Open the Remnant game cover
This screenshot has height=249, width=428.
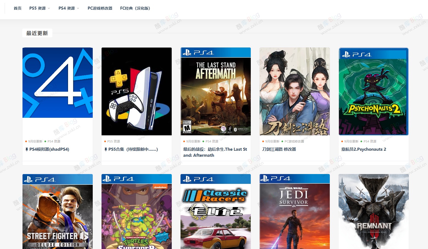pos(374,211)
